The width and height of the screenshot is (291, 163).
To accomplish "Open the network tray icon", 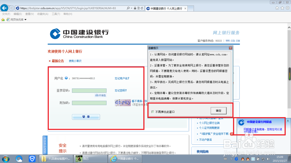I will coord(263,159).
